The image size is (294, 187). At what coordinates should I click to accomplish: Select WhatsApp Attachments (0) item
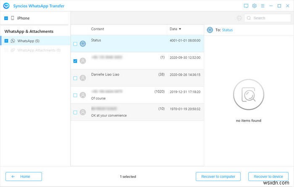click(35, 50)
